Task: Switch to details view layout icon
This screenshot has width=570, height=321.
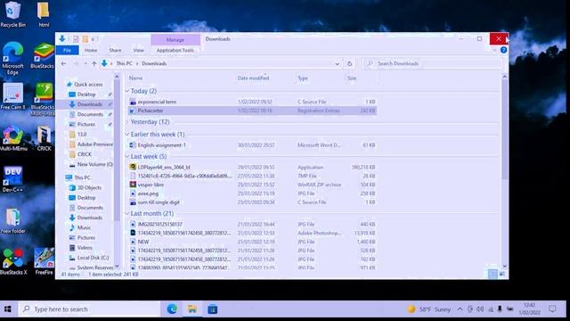Action: point(493,274)
